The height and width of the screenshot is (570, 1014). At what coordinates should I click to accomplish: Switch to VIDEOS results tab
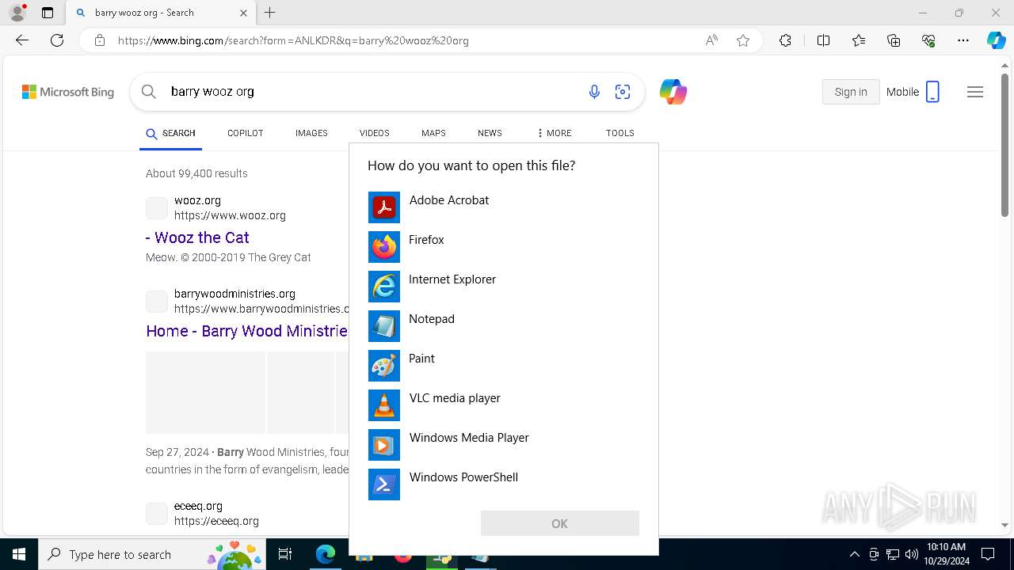374,133
